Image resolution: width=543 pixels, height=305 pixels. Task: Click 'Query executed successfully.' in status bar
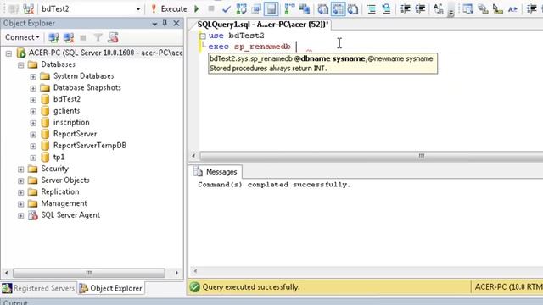click(251, 287)
